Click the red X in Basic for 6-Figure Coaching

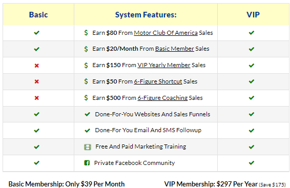point(36,98)
